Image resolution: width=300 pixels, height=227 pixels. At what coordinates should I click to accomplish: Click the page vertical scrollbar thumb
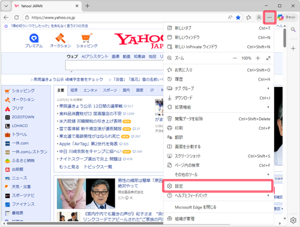point(284,38)
